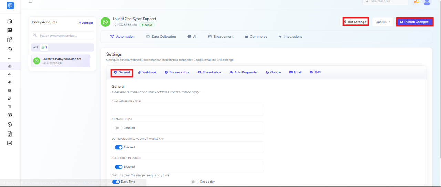Click the WhatsApp 1 filter chip
Image resolution: width=441 pixels, height=187 pixels.
[x=44, y=47]
